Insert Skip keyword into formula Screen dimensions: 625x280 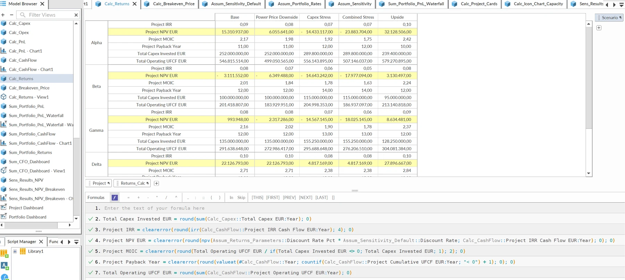pyautogui.click(x=241, y=197)
